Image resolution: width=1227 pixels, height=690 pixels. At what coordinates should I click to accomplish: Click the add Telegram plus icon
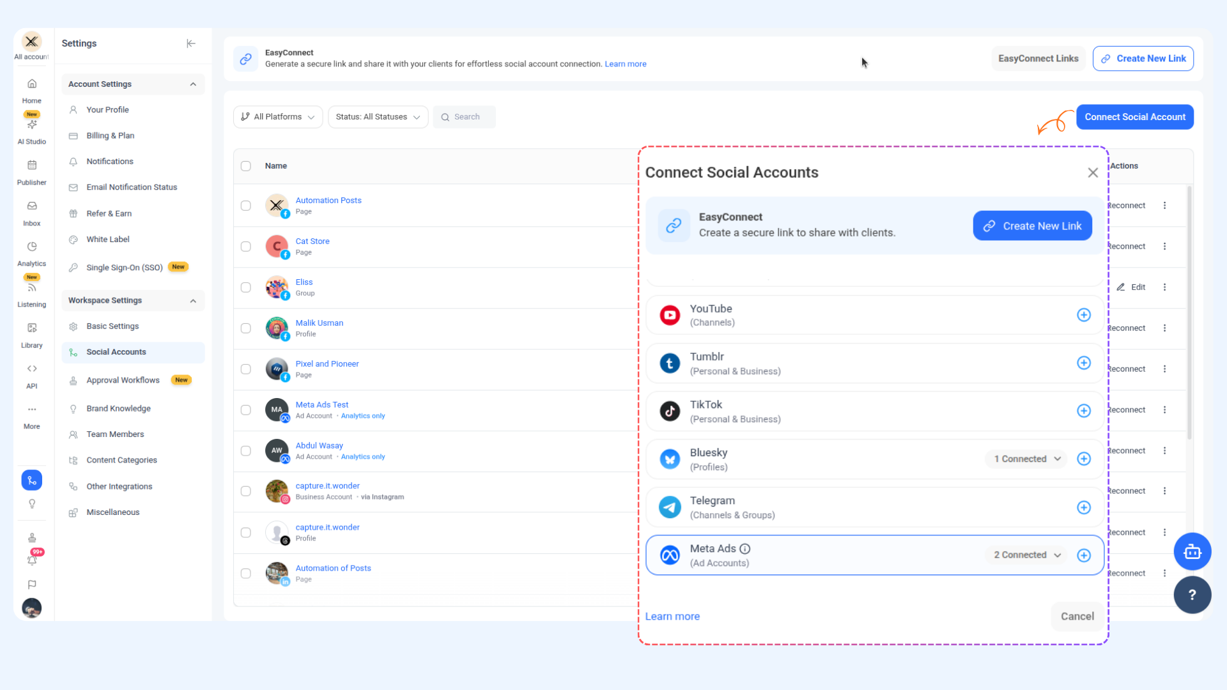1084,507
